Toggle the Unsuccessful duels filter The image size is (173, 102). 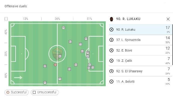pos(45,92)
